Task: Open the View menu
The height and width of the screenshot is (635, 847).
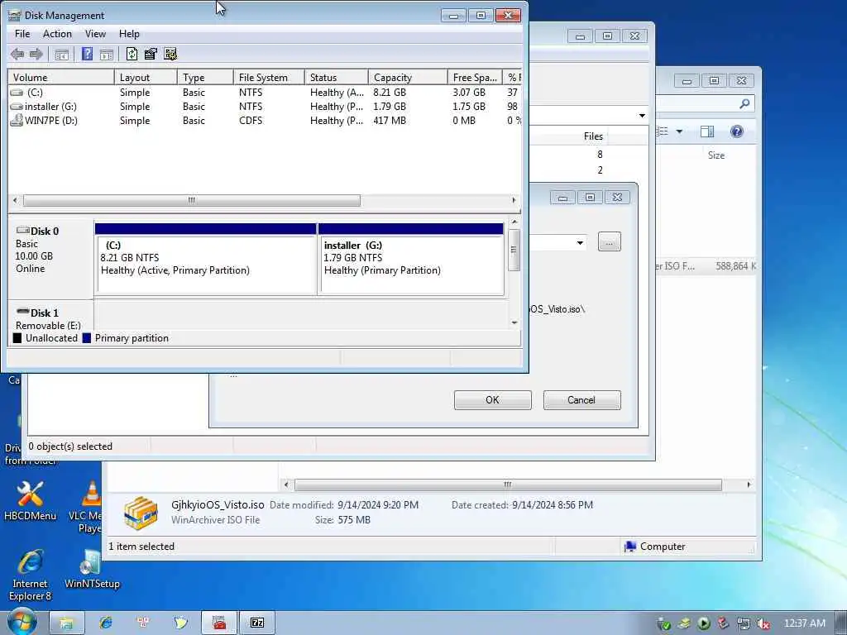Action: (95, 33)
